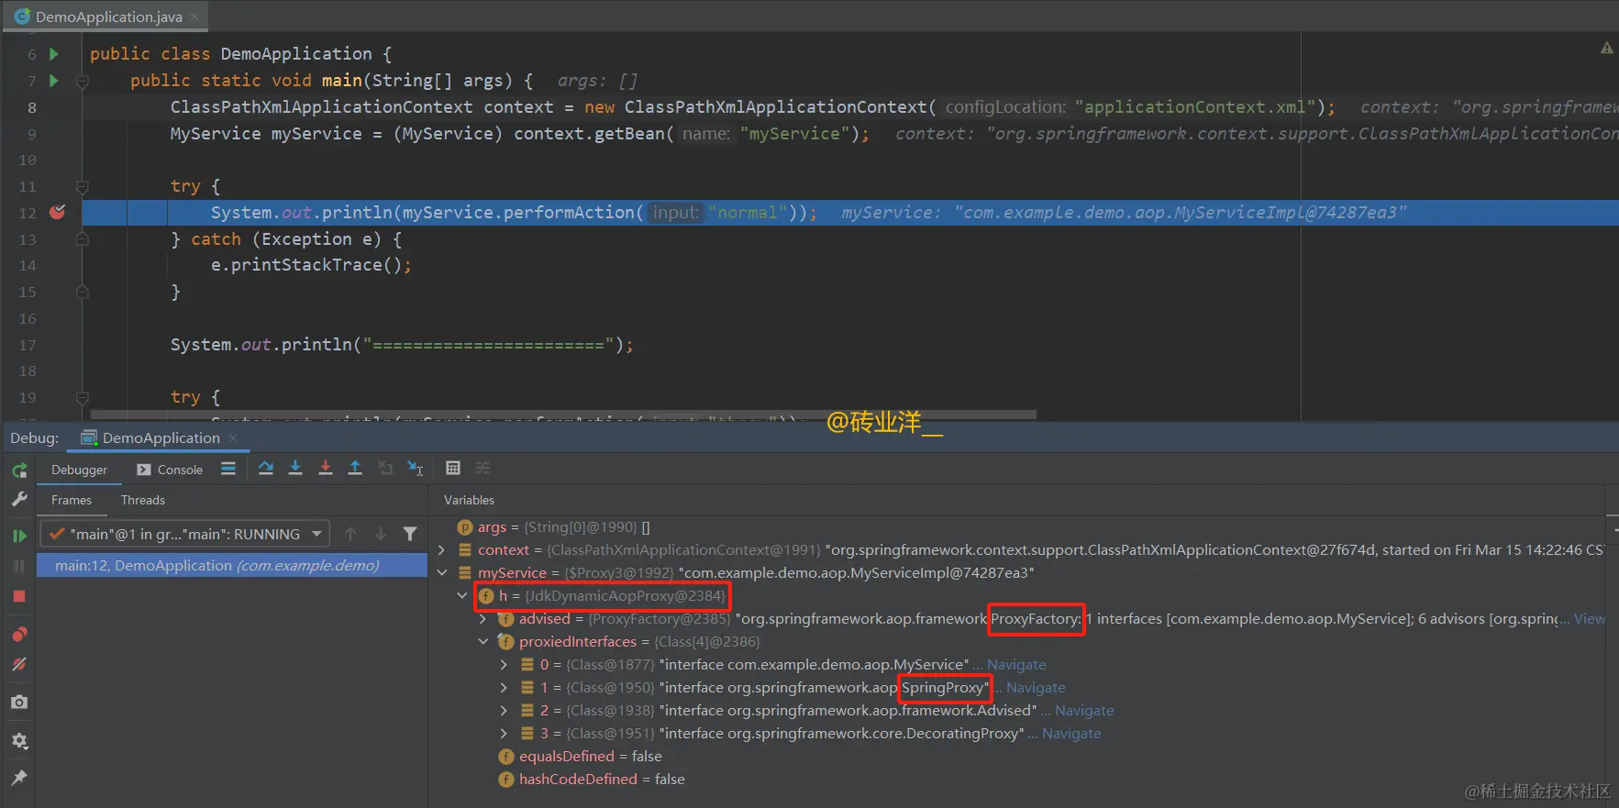Click Step Into icon
Viewport: 1619px width, 808px height.
[295, 469]
